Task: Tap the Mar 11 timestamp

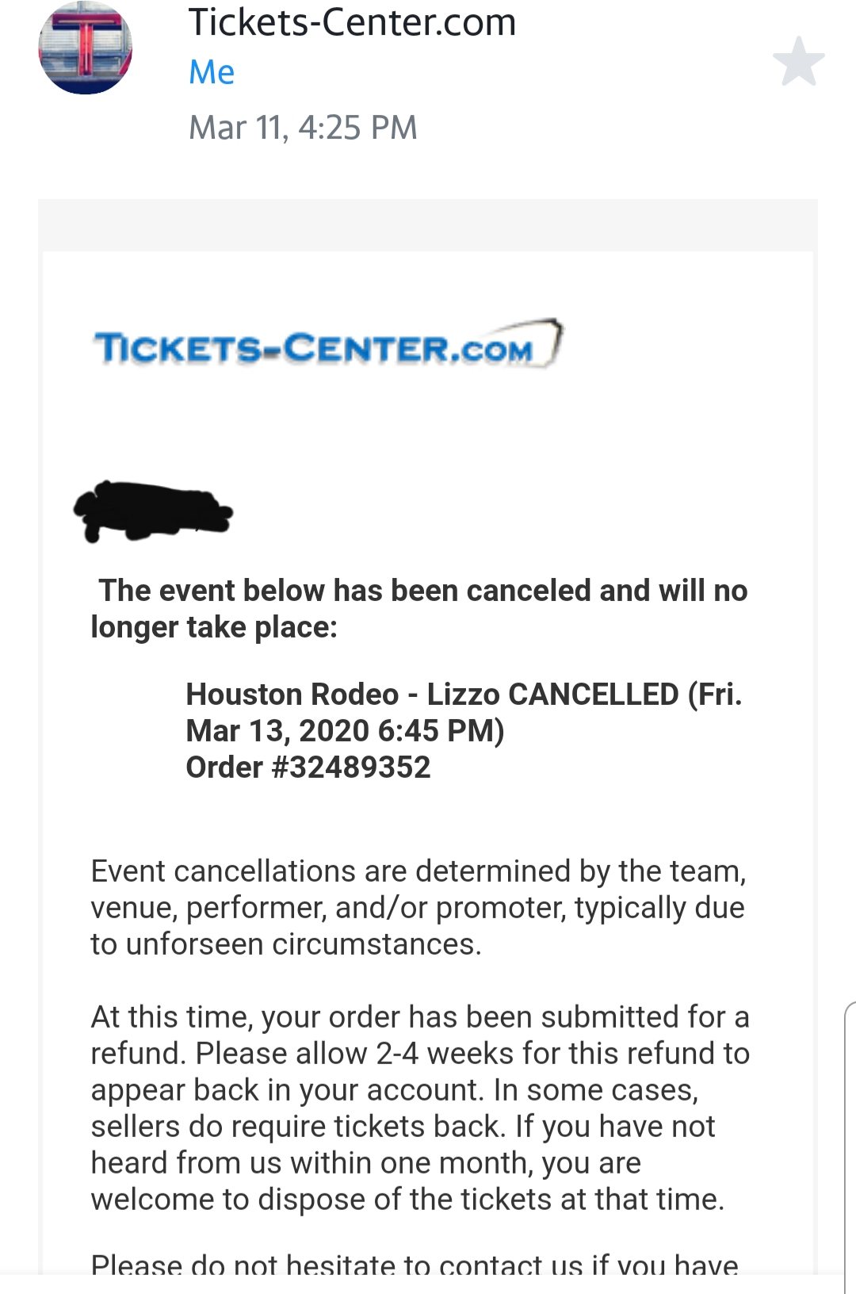Action: click(x=303, y=127)
